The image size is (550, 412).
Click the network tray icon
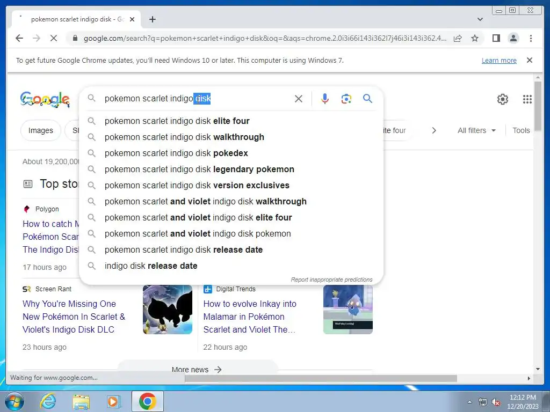click(483, 402)
